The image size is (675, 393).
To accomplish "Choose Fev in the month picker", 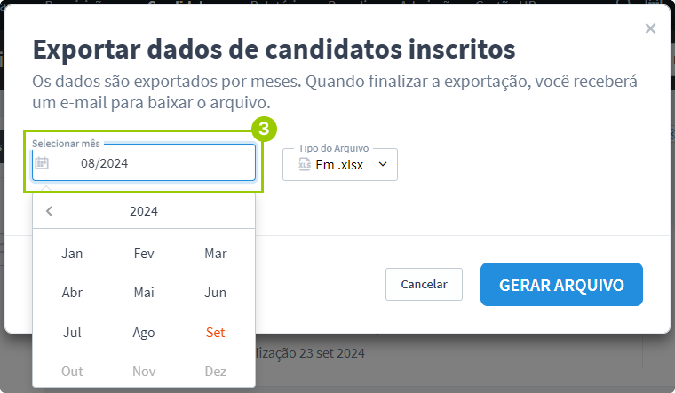I will (x=144, y=254).
